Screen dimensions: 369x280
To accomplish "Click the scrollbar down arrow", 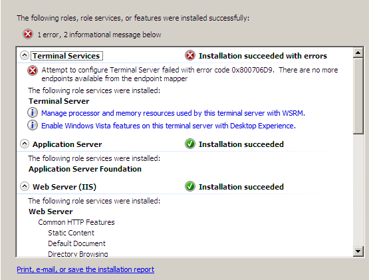I will coord(358,251).
